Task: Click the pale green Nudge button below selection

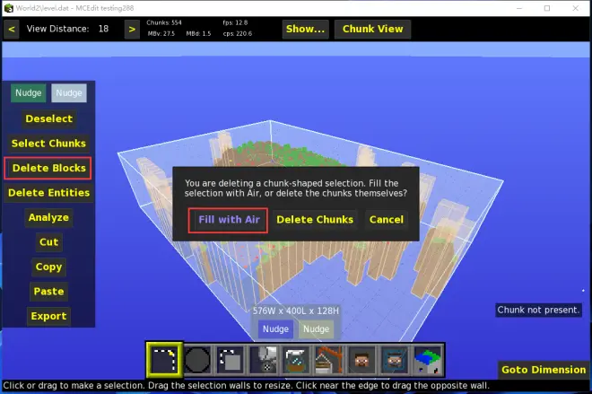Action: tap(316, 329)
